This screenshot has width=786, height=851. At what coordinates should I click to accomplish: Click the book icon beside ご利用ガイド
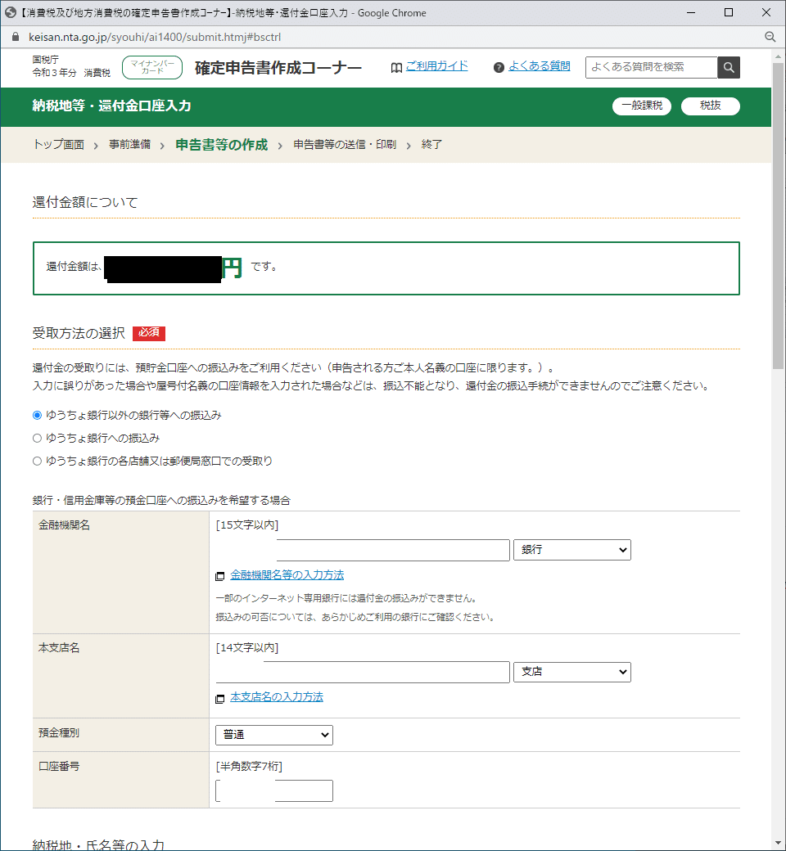[396, 68]
